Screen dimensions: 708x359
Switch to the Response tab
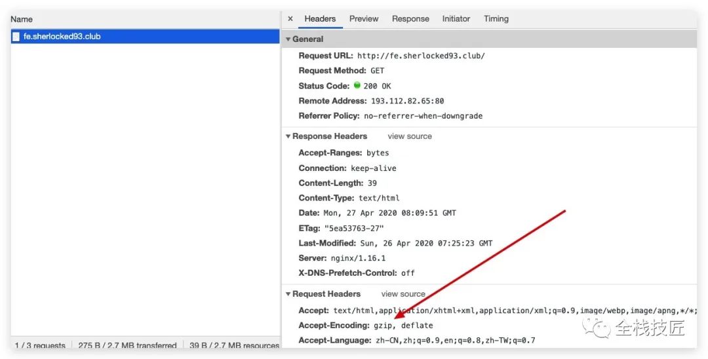coord(410,19)
